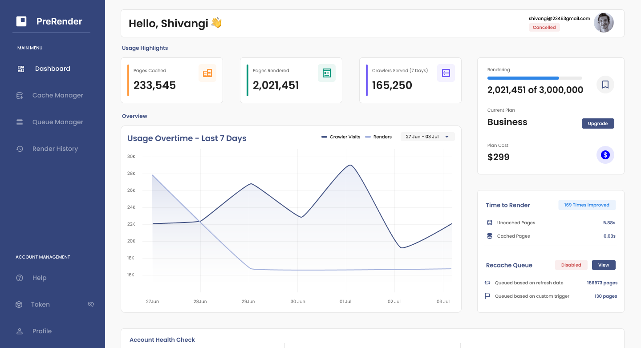Click the Pages Rendered card icon
The height and width of the screenshot is (348, 641).
pos(327,73)
